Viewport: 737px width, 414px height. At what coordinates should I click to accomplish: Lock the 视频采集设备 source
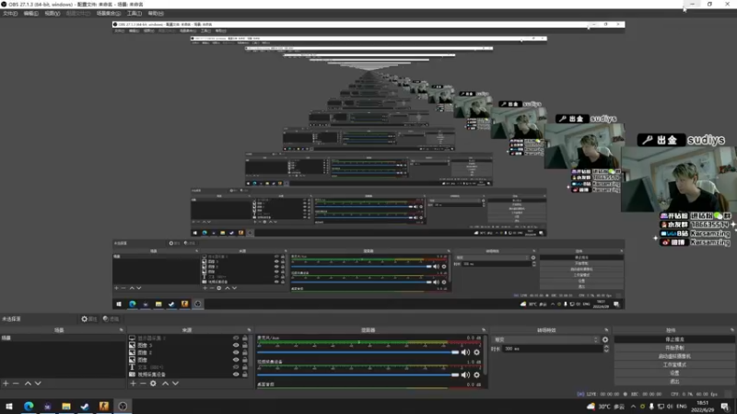[x=245, y=374]
